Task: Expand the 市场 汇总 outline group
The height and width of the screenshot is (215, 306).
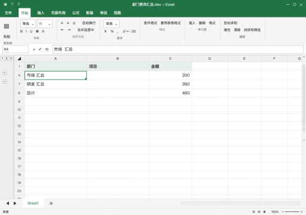Action: (5, 73)
